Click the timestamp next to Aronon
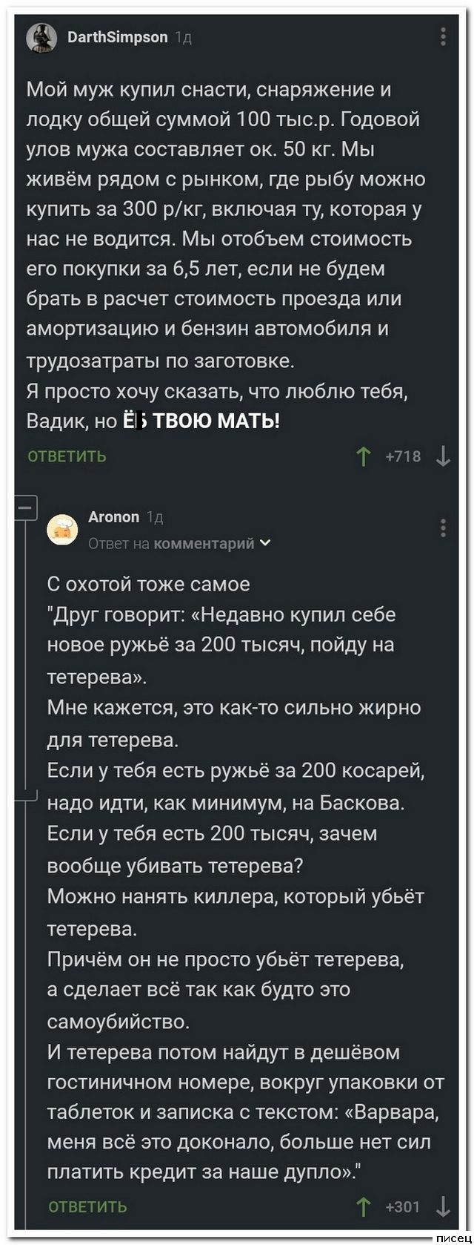 point(156,517)
